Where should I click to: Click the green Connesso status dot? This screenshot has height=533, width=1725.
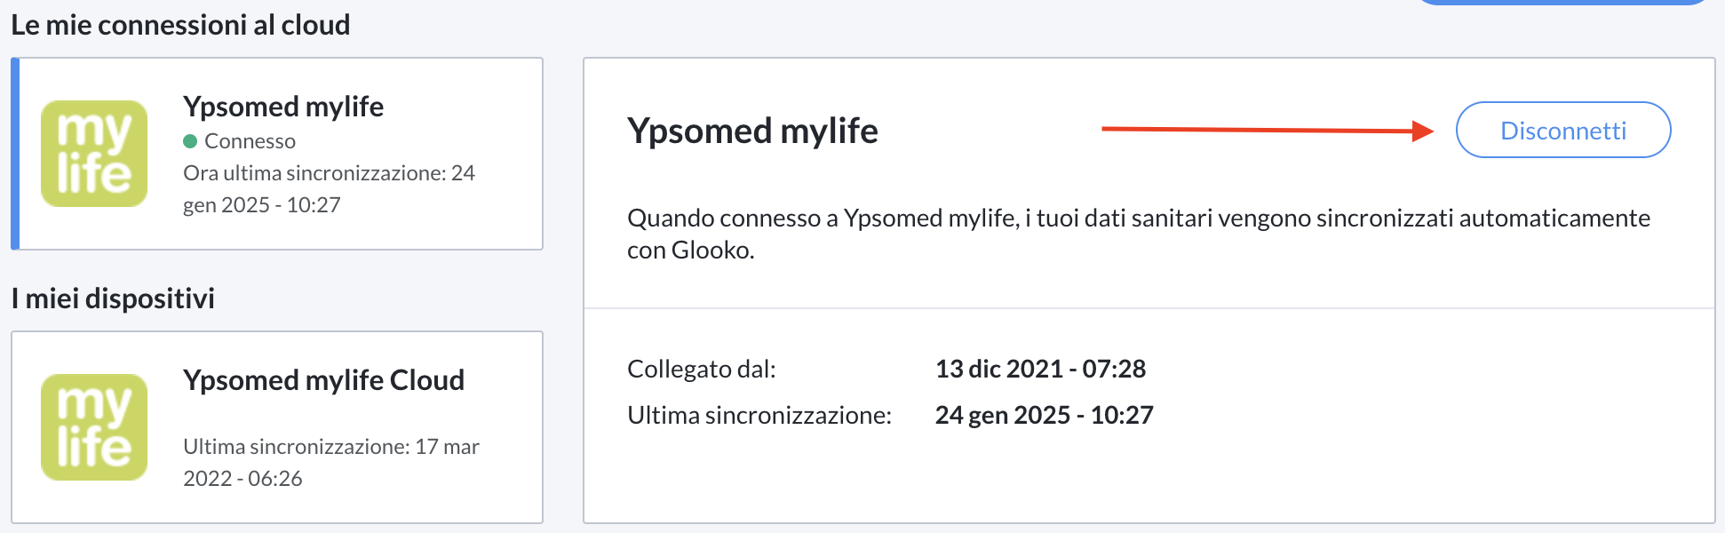pyautogui.click(x=190, y=141)
